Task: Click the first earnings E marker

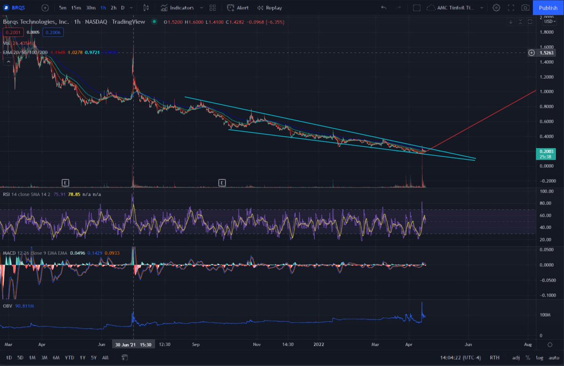Action: [x=66, y=182]
